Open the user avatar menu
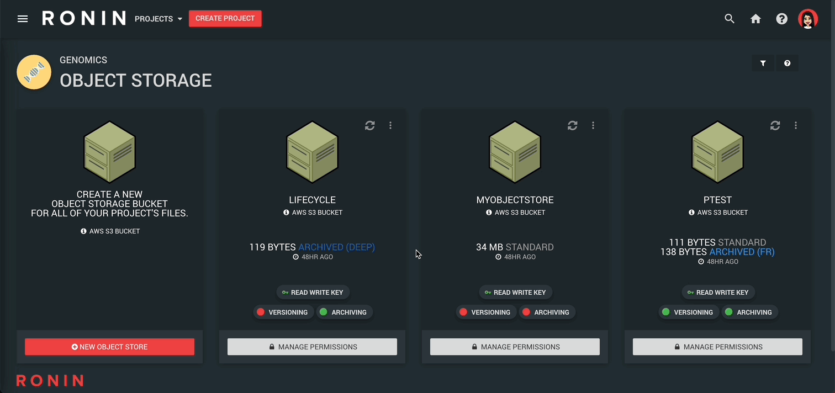The width and height of the screenshot is (835, 393). pos(808,19)
